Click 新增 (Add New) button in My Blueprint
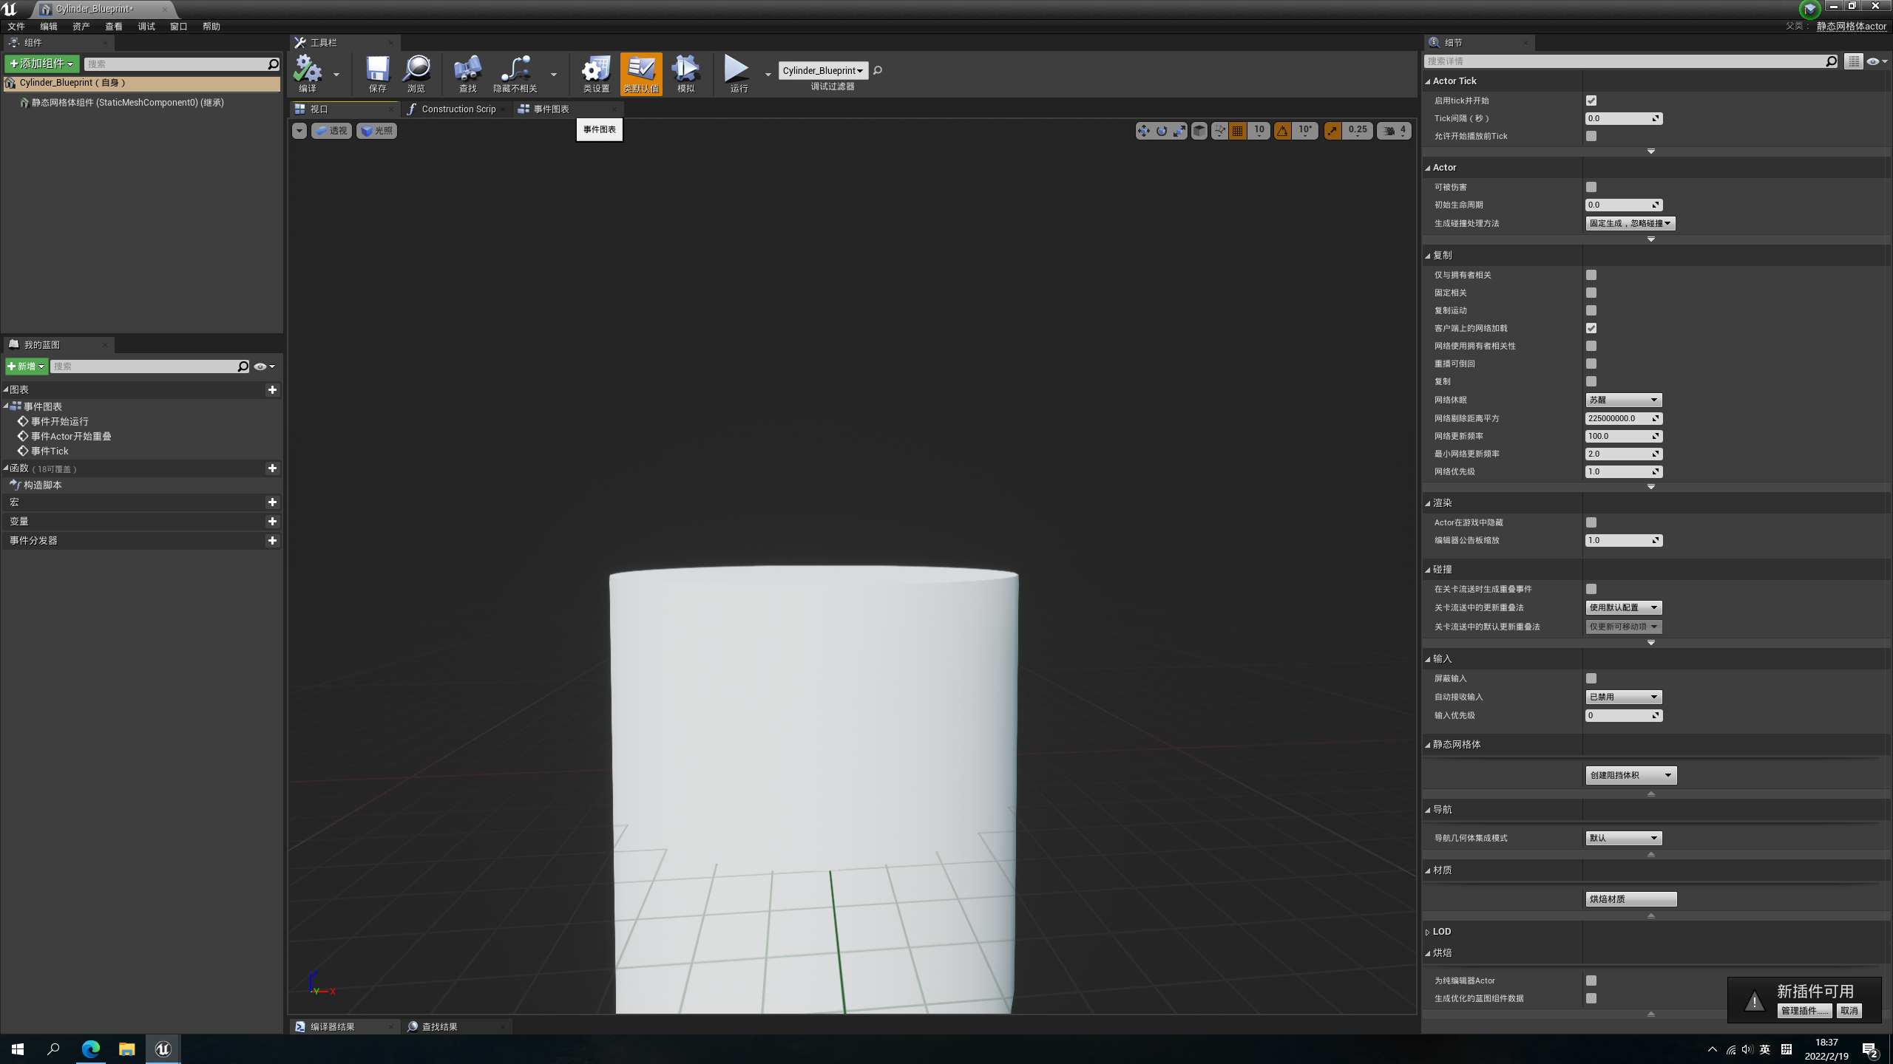The image size is (1893, 1064). [x=26, y=366]
